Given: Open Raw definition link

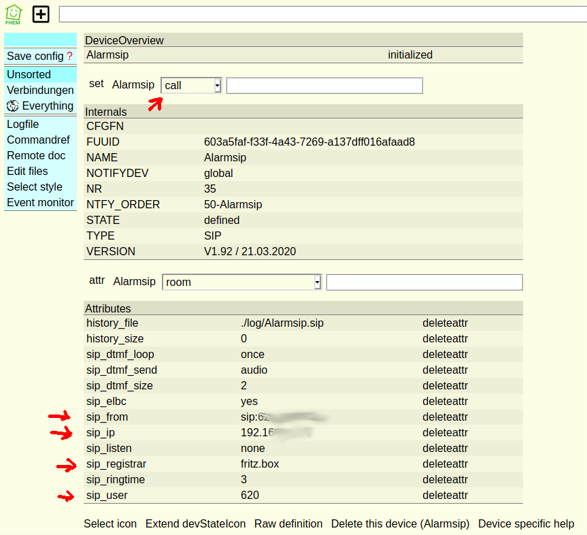Looking at the screenshot, I should [288, 524].
